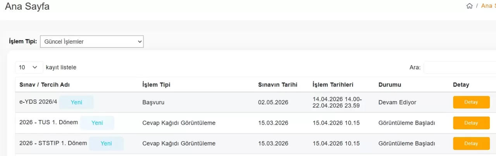The height and width of the screenshot is (156, 496).
Task: Open Detay for the 2026 - TUS 1. Dönem row
Action: click(x=471, y=123)
